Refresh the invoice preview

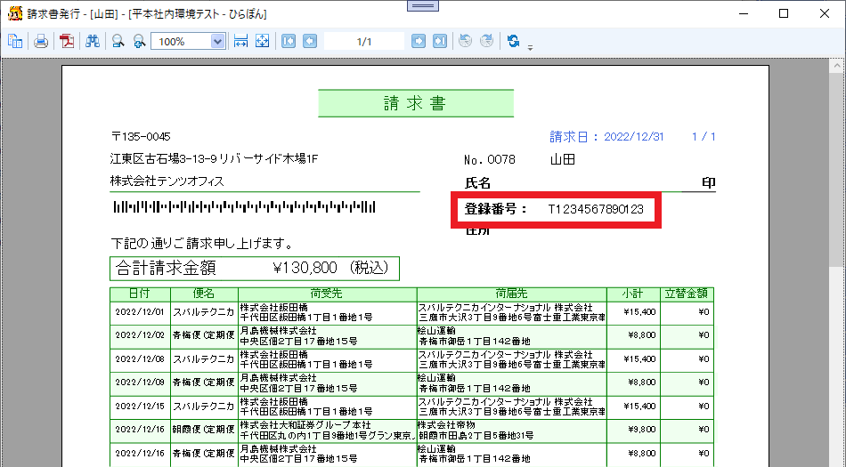513,41
